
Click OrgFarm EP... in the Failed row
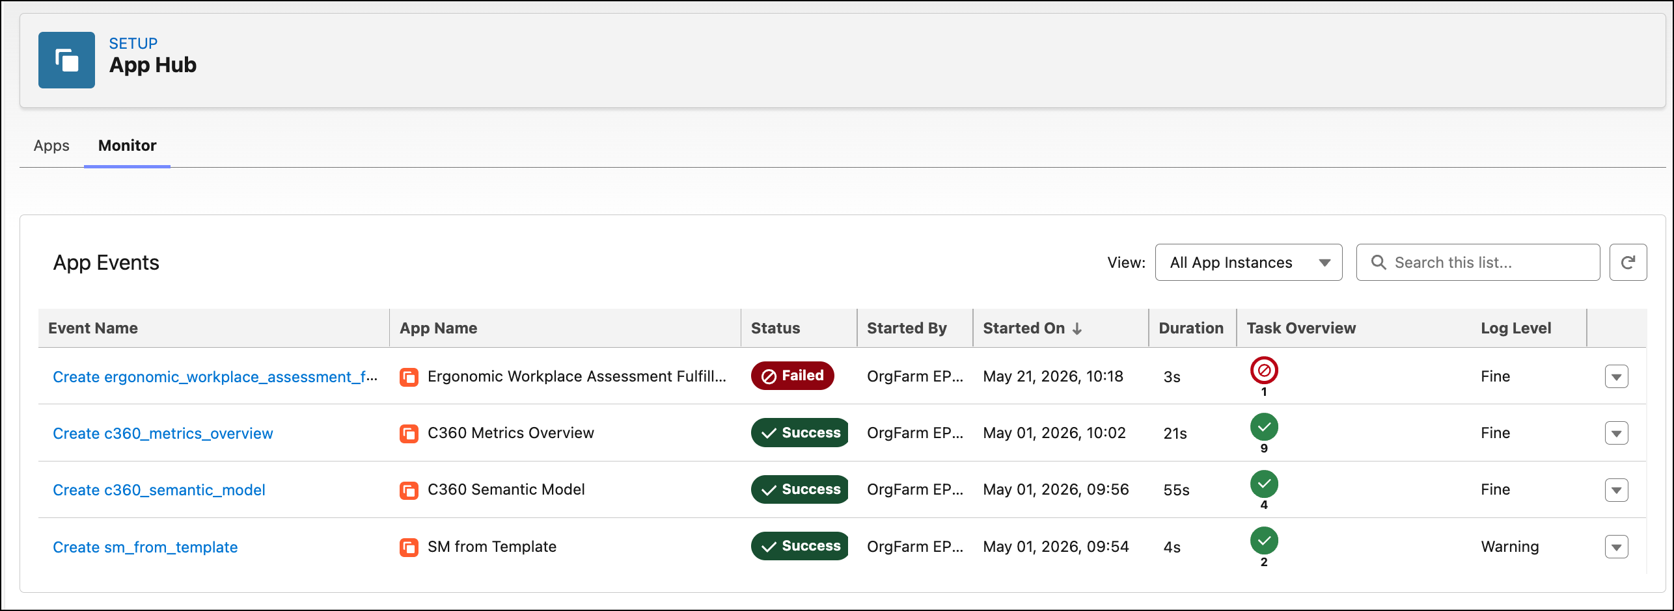pyautogui.click(x=915, y=376)
